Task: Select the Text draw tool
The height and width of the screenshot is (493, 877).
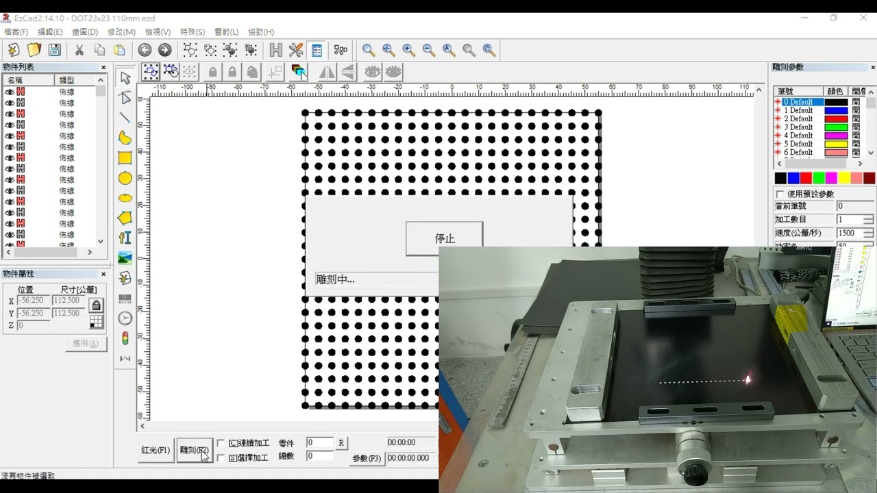Action: [125, 238]
